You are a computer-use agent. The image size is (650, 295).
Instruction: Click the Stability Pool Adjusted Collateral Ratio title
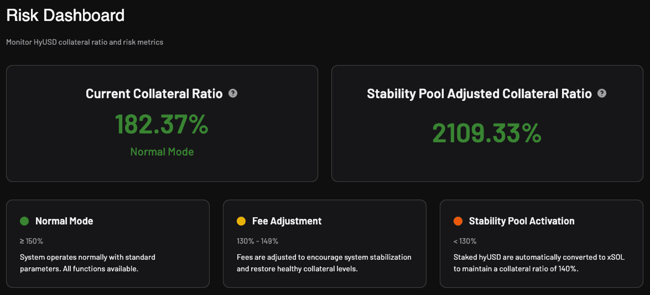479,94
